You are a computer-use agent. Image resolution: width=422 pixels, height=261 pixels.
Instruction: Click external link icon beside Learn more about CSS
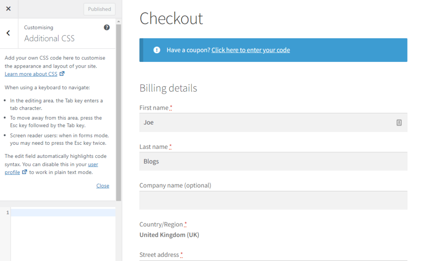[62, 73]
